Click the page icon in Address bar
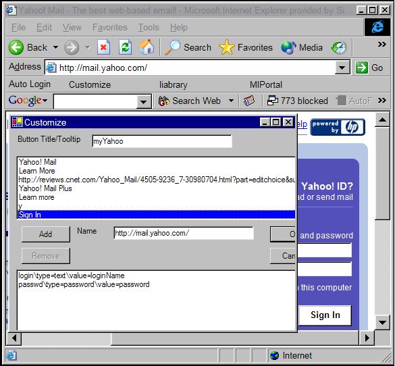Screen dimensions: 395x366 click(51, 68)
